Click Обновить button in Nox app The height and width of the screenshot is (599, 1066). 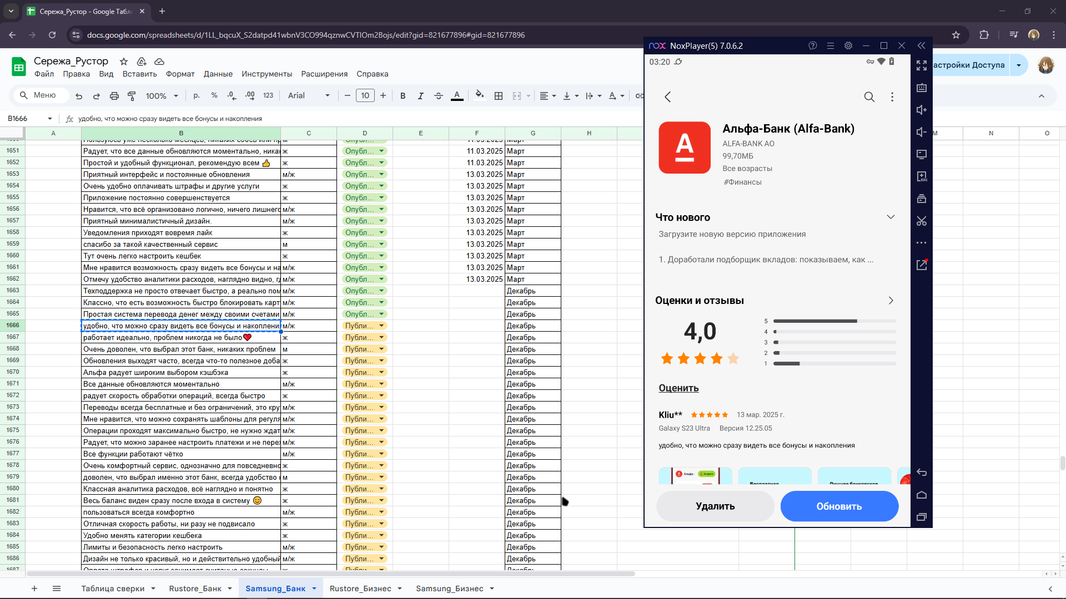pos(839,506)
